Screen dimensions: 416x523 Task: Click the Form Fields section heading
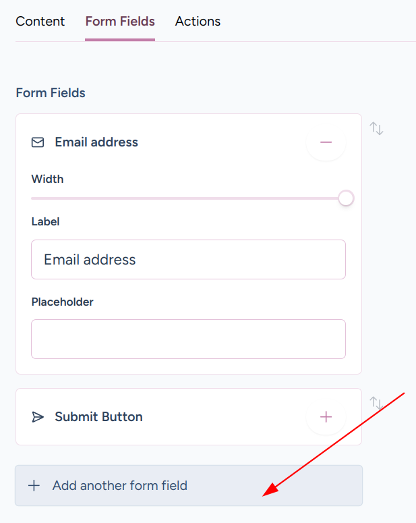click(51, 93)
